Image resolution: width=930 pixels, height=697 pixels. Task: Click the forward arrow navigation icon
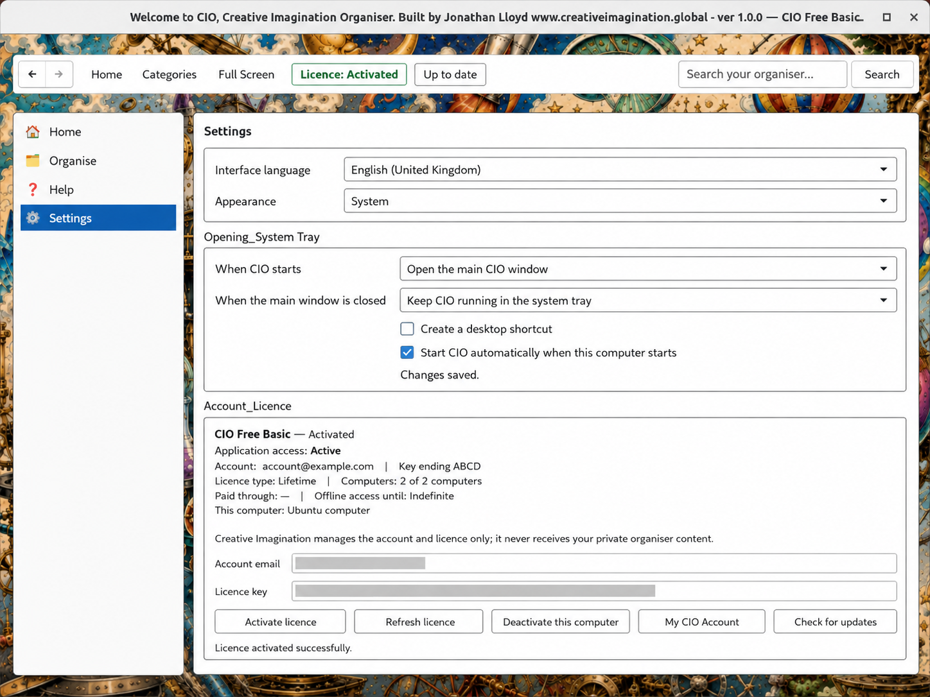(59, 74)
